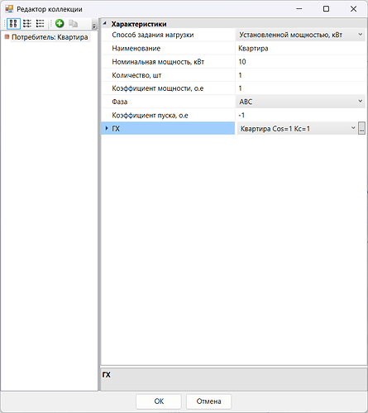Maximize the Редактор коллекции window
The height and width of the screenshot is (413, 368).
(326, 9)
